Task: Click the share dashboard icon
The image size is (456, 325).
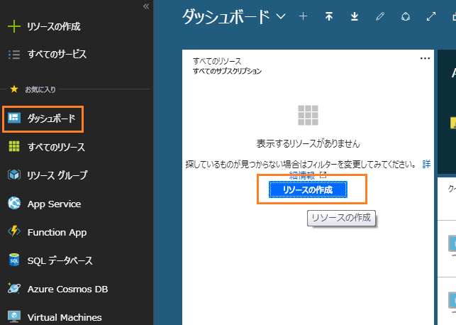Action: (x=406, y=16)
